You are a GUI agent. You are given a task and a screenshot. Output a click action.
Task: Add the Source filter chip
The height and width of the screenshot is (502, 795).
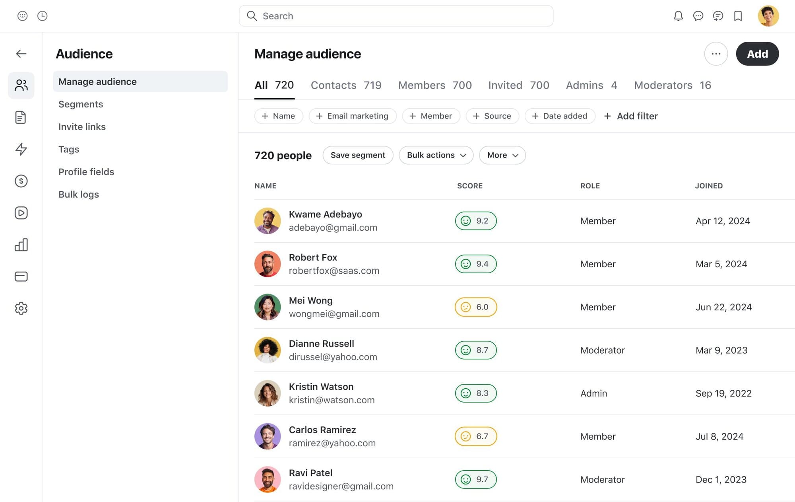[492, 116]
